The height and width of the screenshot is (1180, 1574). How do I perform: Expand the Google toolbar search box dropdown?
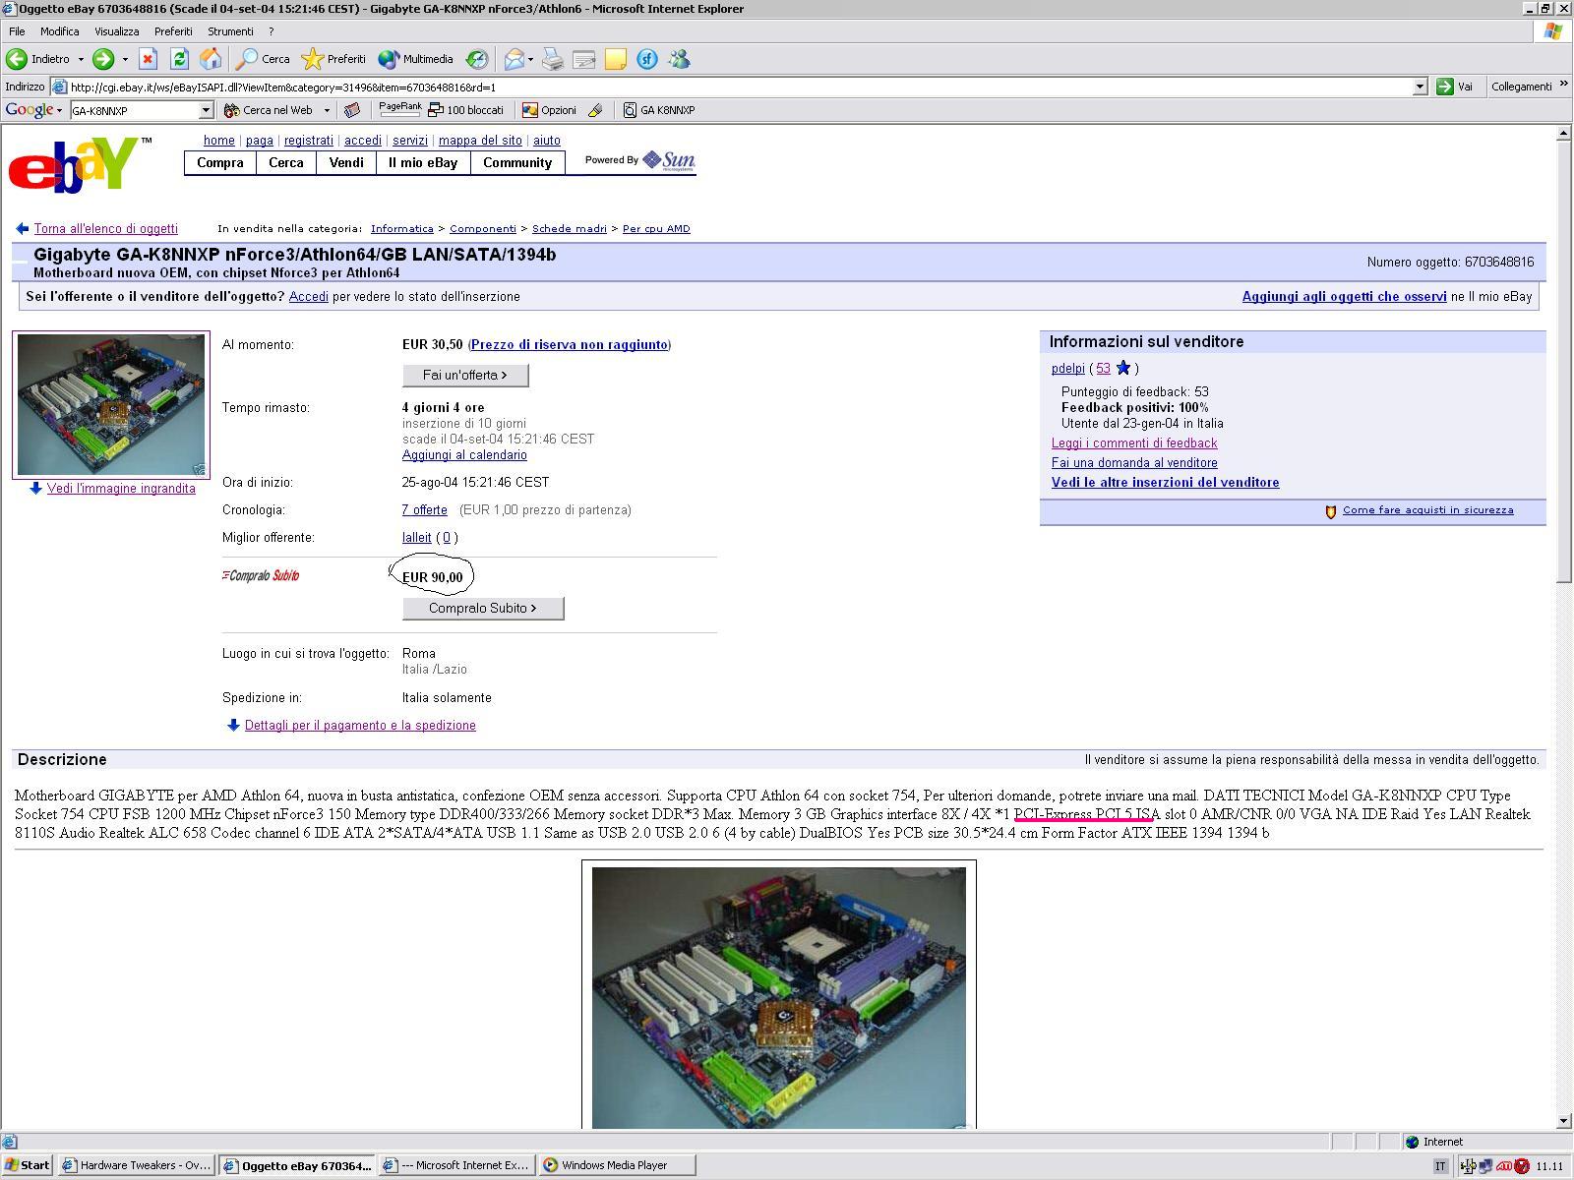click(x=206, y=110)
